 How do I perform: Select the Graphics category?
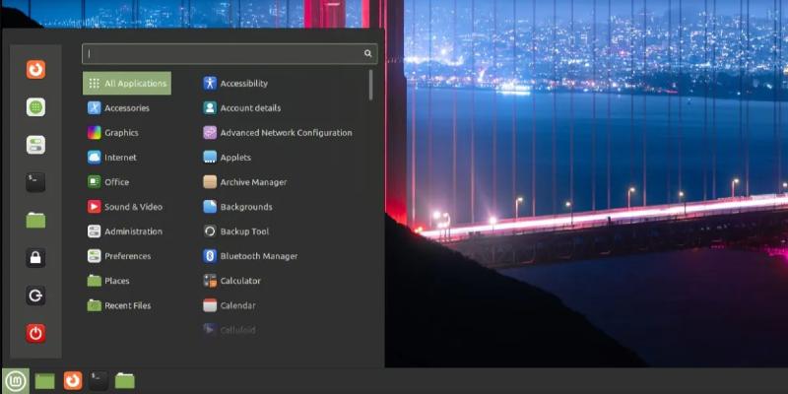pos(121,133)
